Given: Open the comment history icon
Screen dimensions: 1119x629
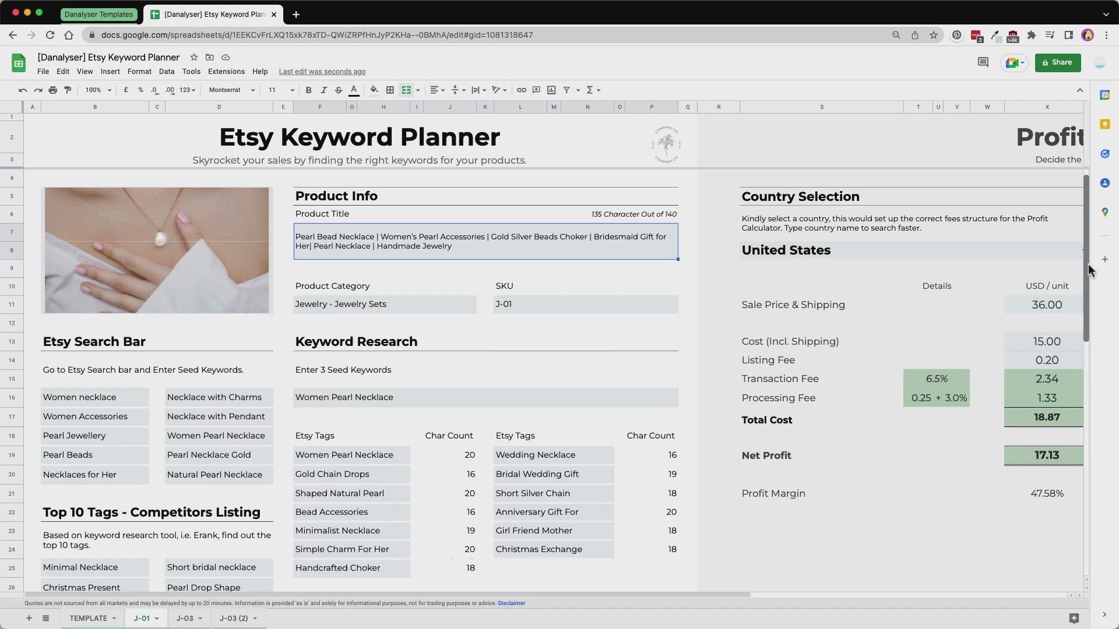Looking at the screenshot, I should pos(983,62).
